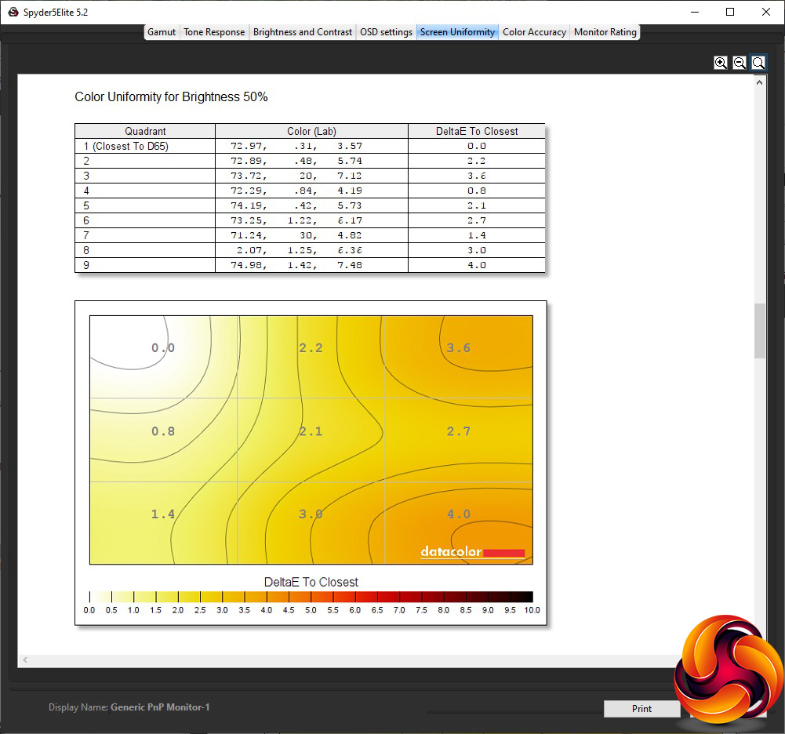Click Lab value '73.25, 1.22, 6.17'
This screenshot has height=734, width=785.
[x=296, y=220]
